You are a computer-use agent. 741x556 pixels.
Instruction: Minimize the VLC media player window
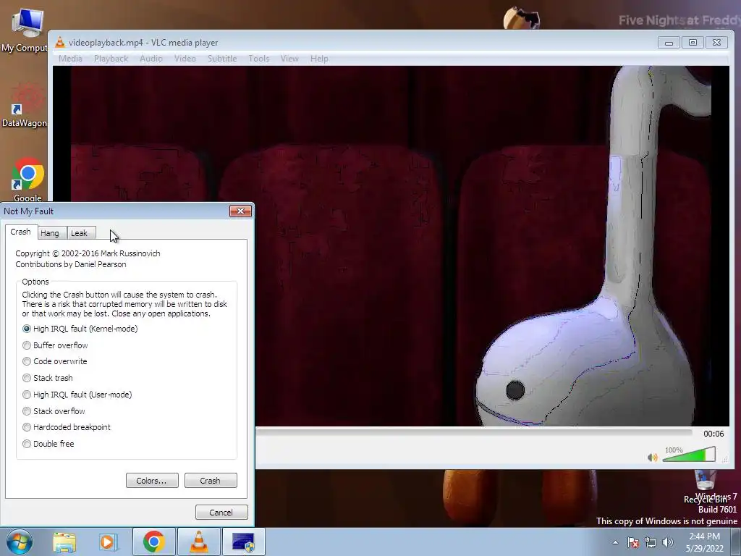[669, 43]
